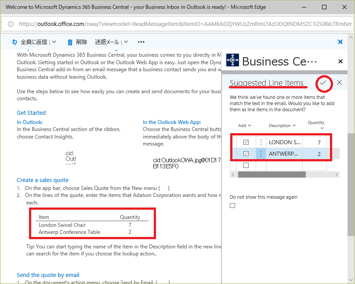Click quantity 7 cell in line items

tap(315, 142)
